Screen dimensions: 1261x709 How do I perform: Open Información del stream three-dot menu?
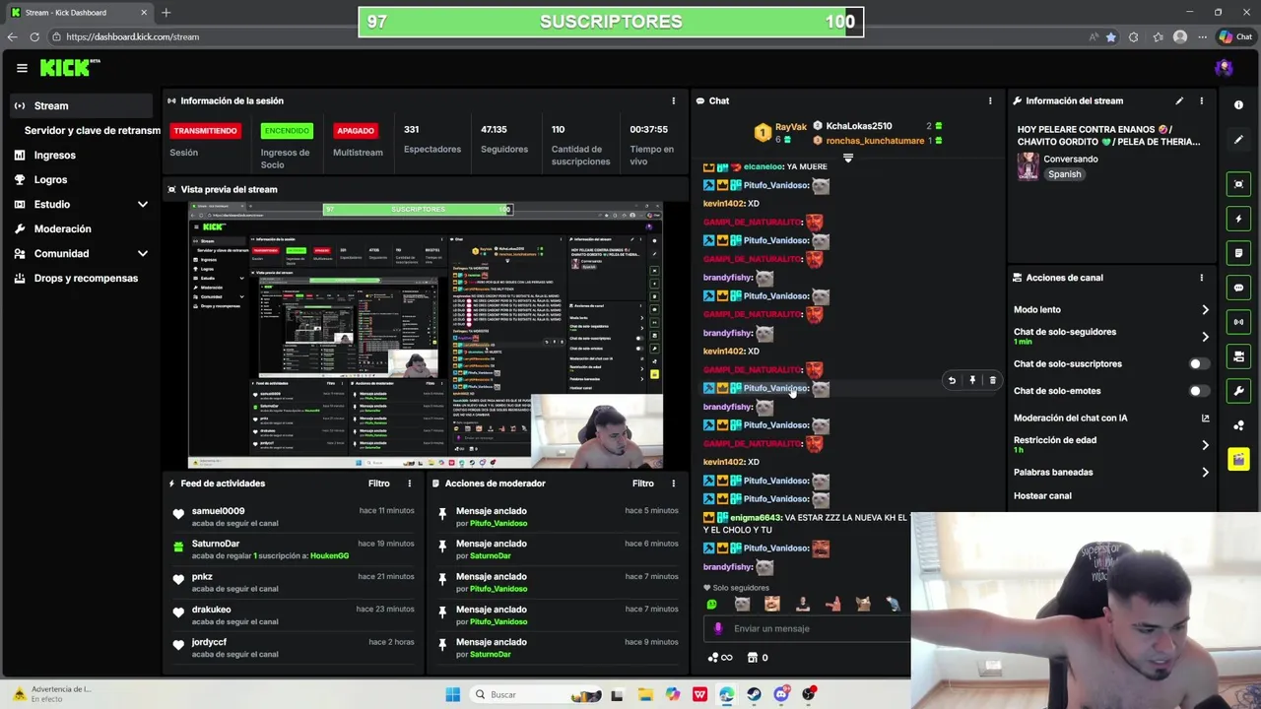[x=1201, y=100]
